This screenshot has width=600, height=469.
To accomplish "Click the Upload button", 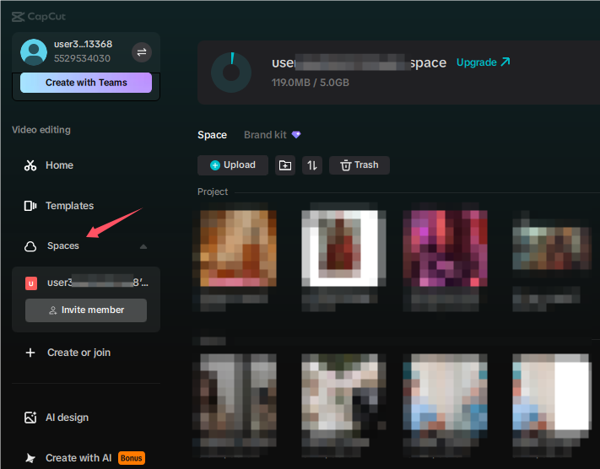I will [233, 165].
